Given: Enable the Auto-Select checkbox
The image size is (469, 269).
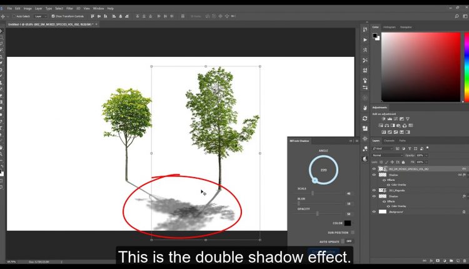Looking at the screenshot, I should pos(14,16).
